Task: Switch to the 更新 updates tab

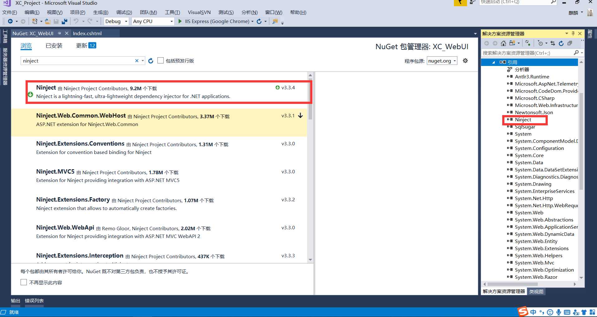Action: tap(86, 45)
